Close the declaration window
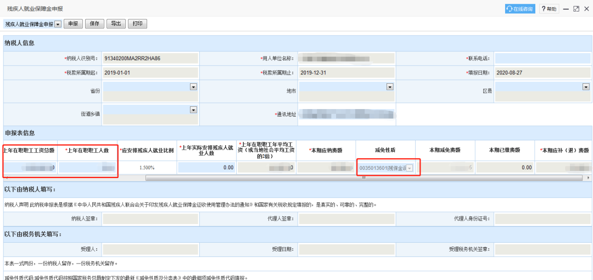The height and width of the screenshot is (280, 593). click(x=586, y=9)
